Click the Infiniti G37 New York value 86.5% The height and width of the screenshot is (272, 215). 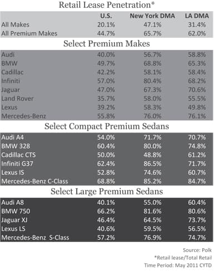152,163
